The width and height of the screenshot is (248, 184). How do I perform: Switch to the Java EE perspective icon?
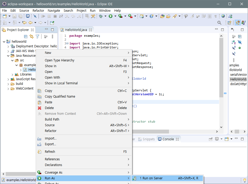click(x=238, y=23)
